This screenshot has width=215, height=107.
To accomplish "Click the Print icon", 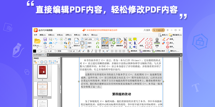I will pos(45,43).
